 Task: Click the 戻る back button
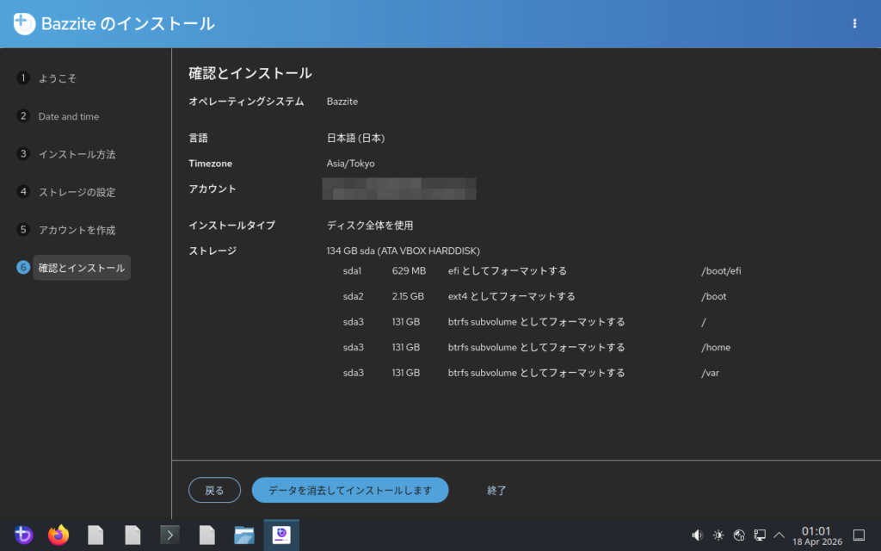click(x=214, y=490)
